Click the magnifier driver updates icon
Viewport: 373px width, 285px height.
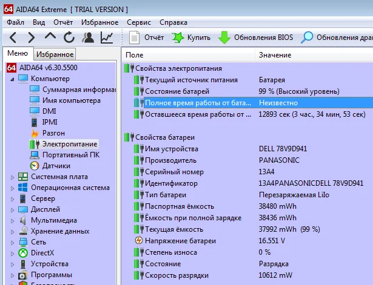[307, 38]
